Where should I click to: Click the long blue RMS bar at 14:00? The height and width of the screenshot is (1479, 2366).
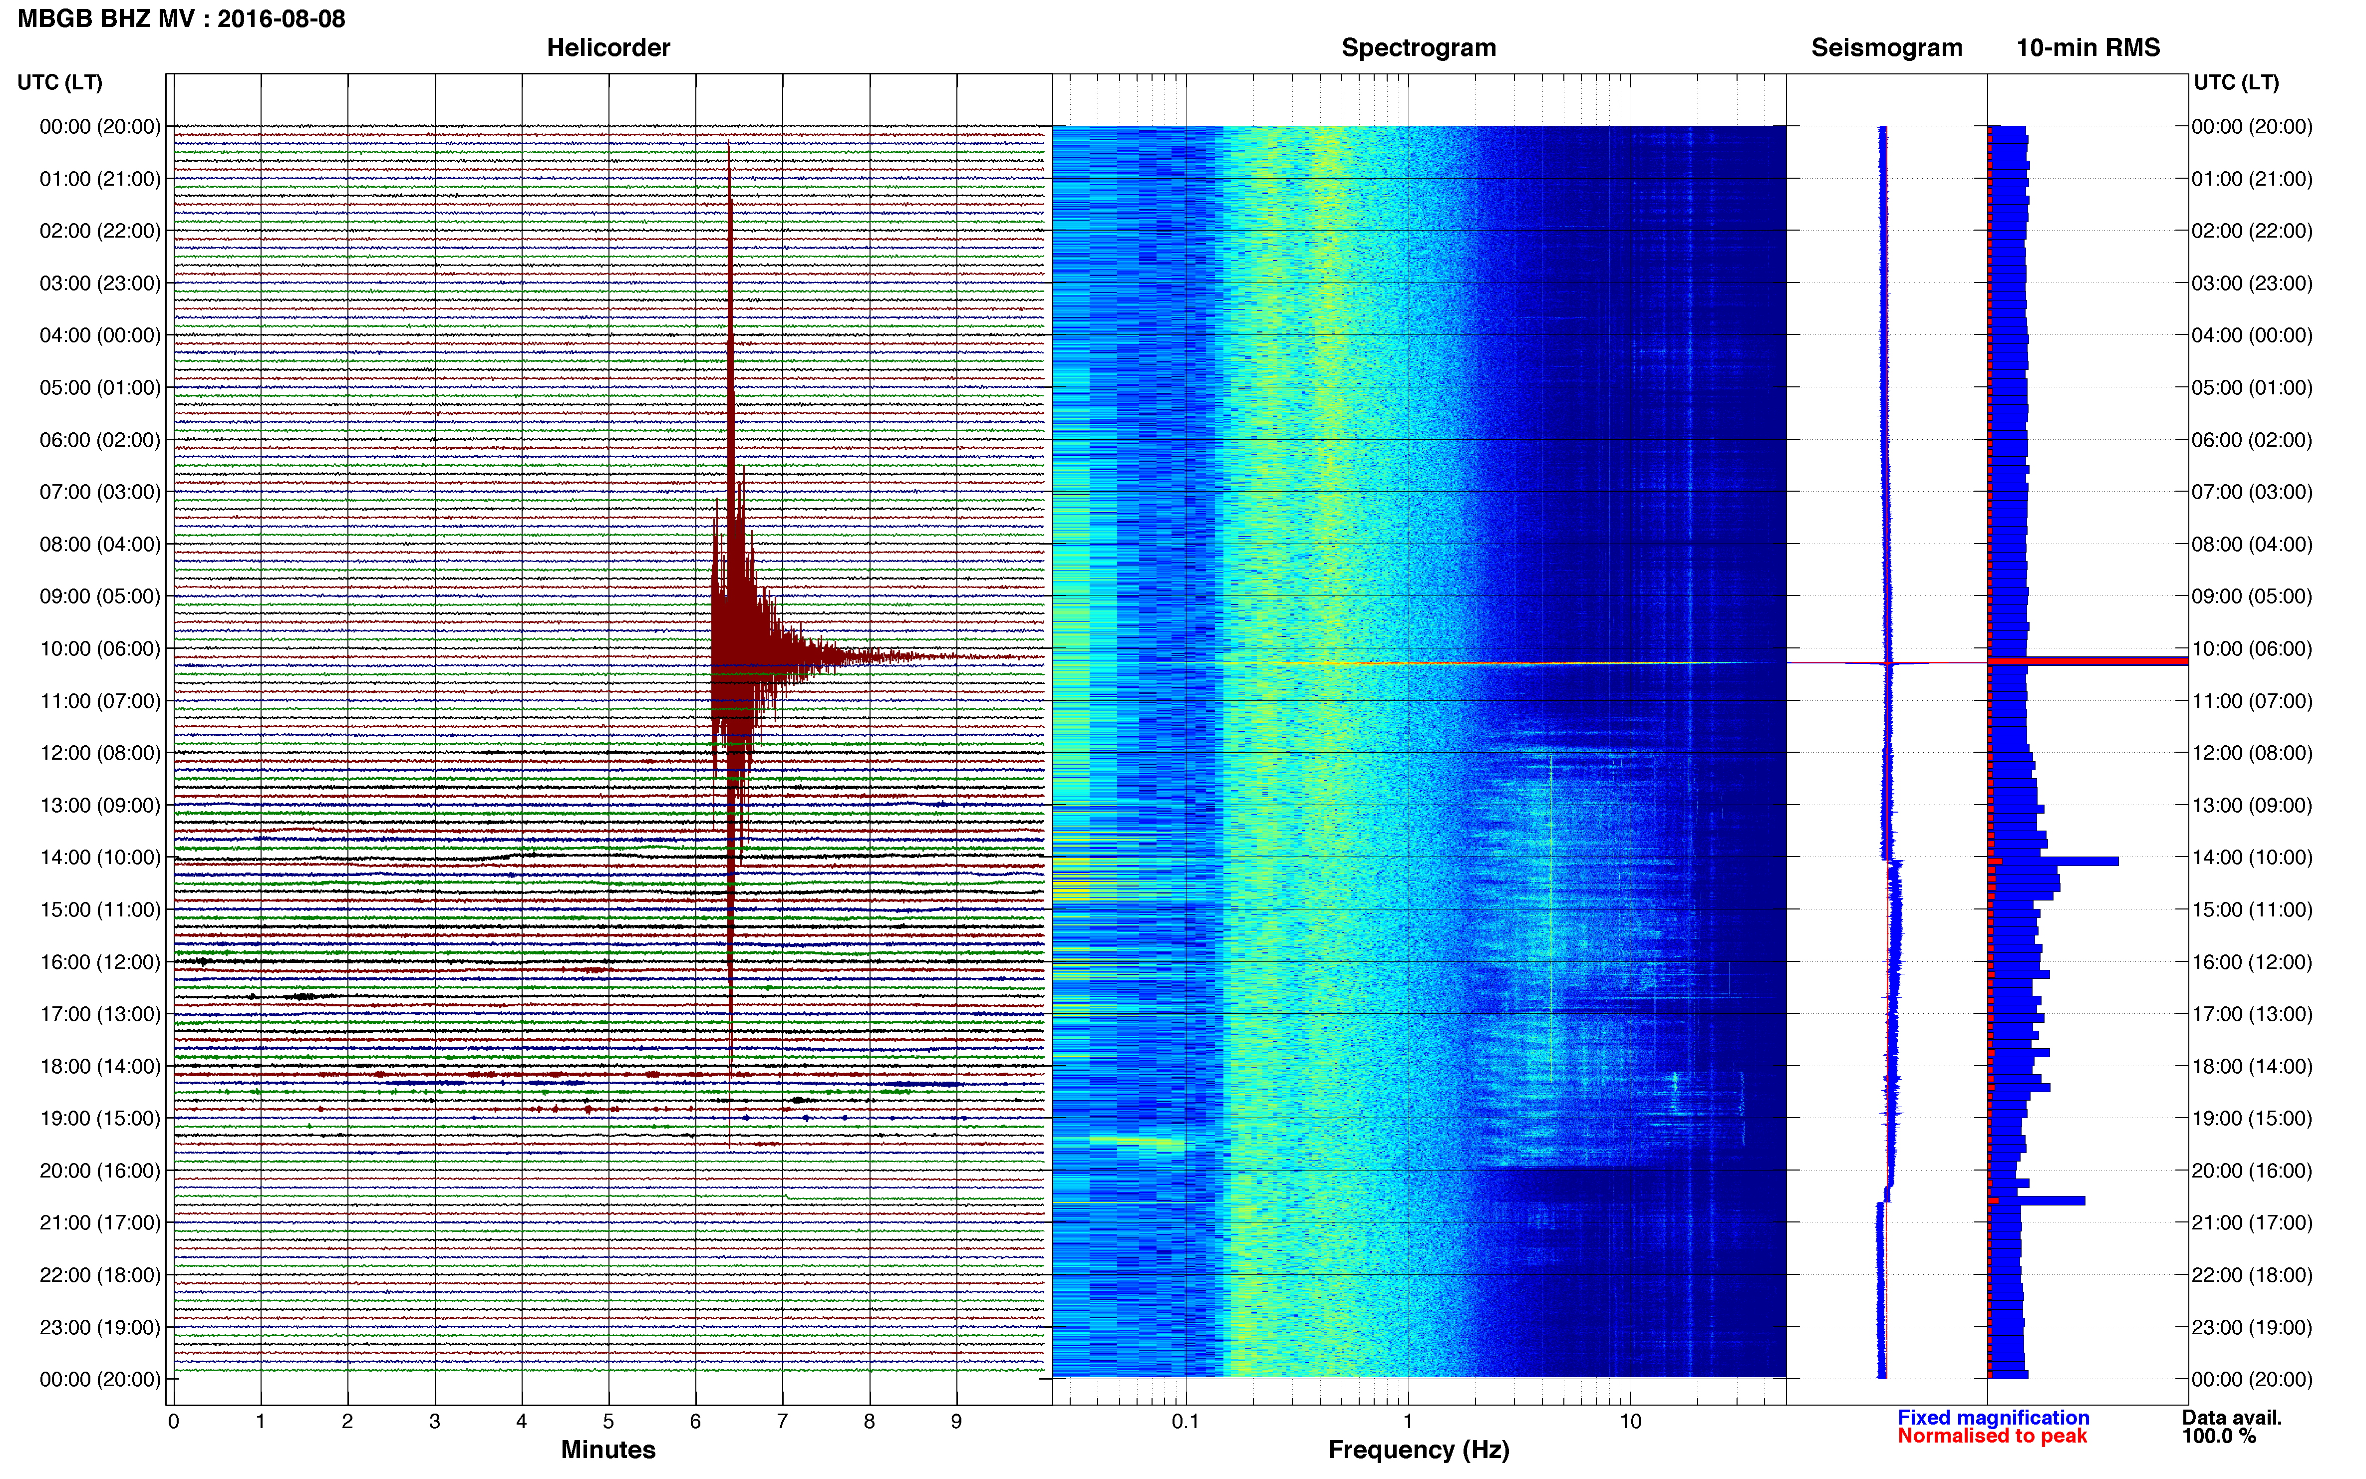tap(2055, 862)
